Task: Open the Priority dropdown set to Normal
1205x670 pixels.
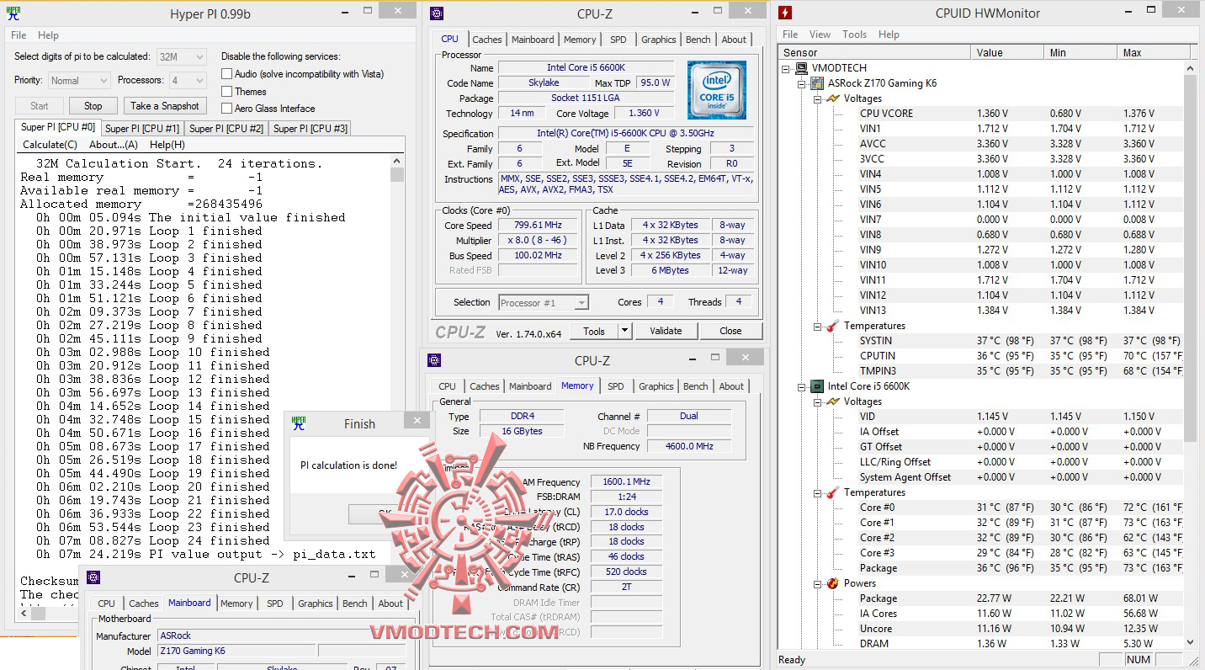Action: [78, 81]
